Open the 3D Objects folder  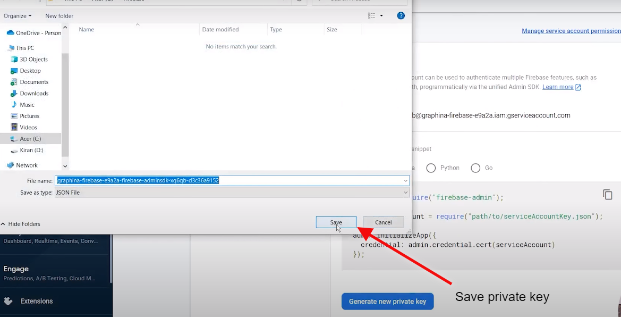pyautogui.click(x=29, y=60)
